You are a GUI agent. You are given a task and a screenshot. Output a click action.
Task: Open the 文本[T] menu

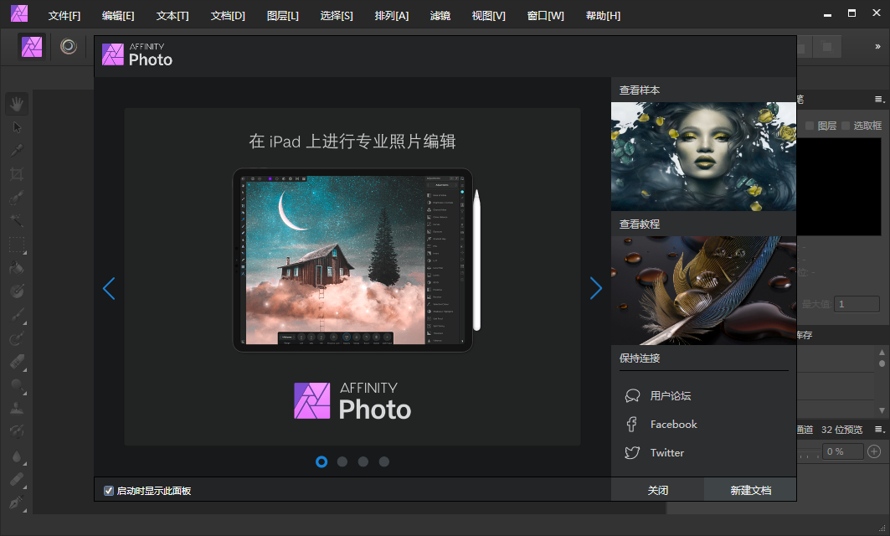click(172, 16)
